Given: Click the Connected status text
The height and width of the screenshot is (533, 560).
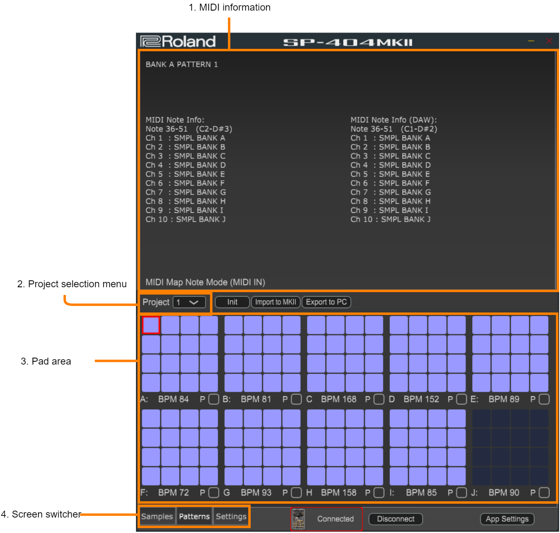Looking at the screenshot, I should (335, 519).
